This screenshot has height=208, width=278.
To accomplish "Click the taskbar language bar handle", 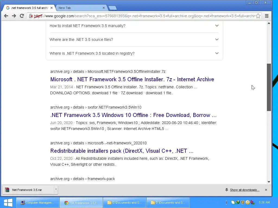I will pos(226,203).
